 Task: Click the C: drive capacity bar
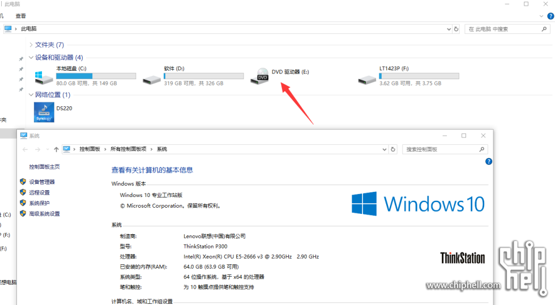(x=96, y=76)
